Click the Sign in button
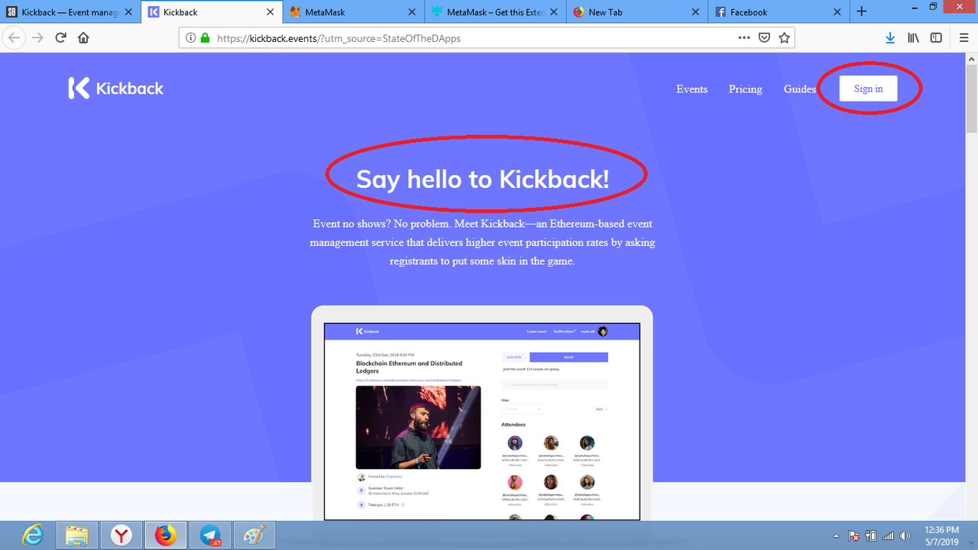The width and height of the screenshot is (978, 550). tap(868, 89)
